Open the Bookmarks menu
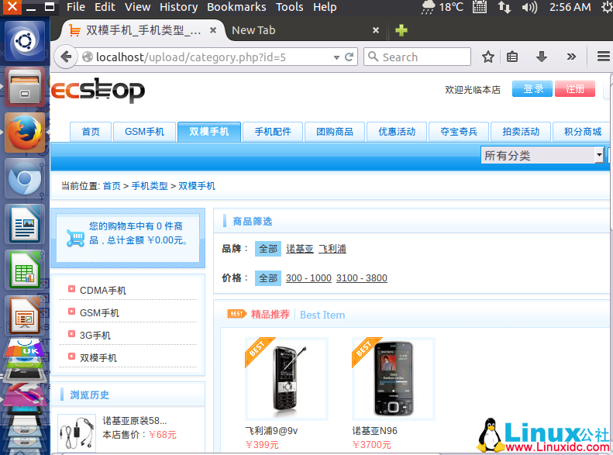The image size is (613, 455). (236, 7)
